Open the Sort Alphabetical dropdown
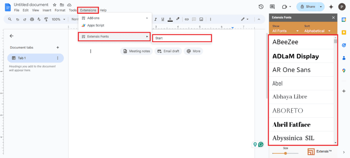This screenshot has height=158, width=350. [x=318, y=31]
